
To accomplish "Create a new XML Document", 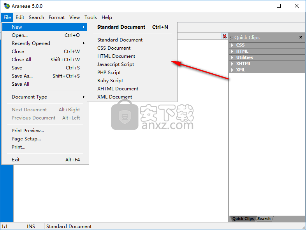I will pyautogui.click(x=132, y=97).
